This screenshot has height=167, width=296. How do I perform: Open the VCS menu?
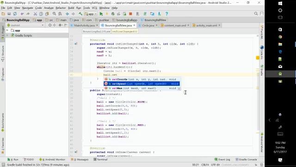94,8
